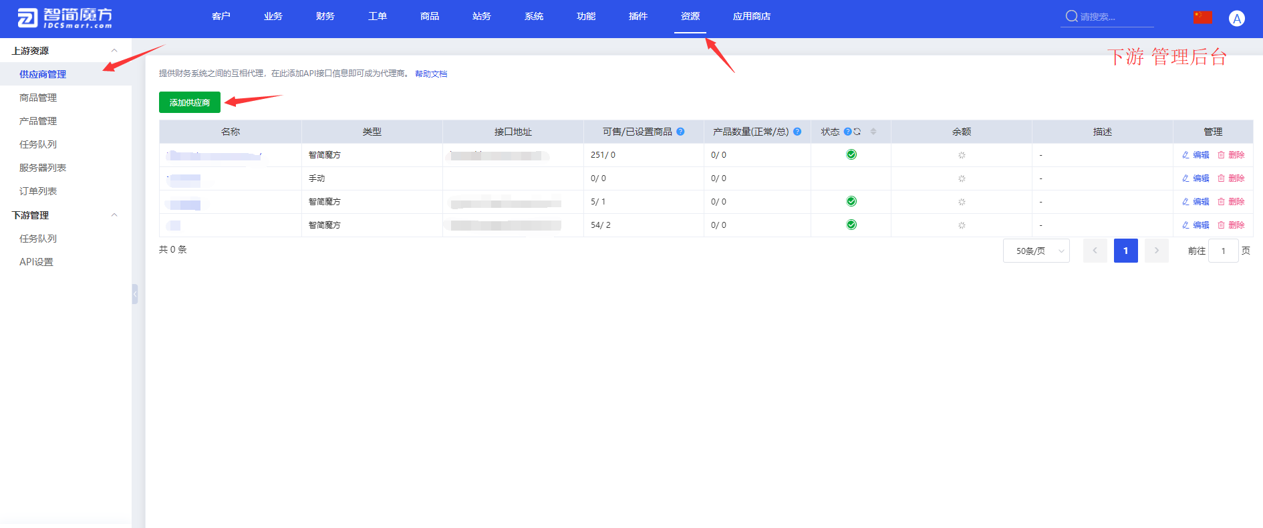Screen dimensions: 1263x528
Task: Open the 帮助文档 link
Action: (431, 74)
